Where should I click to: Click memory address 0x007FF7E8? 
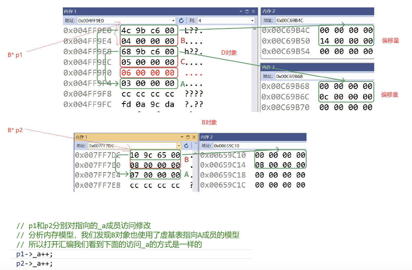pos(98,185)
